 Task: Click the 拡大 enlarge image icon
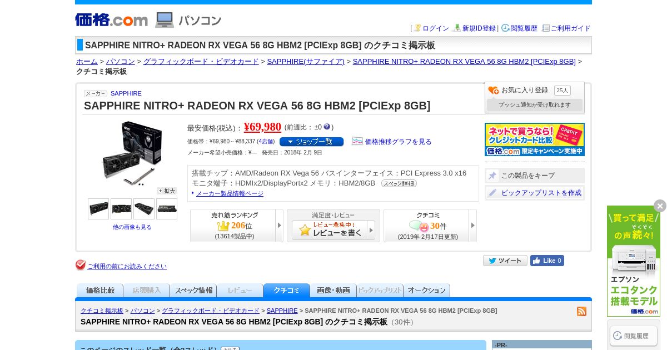166,191
